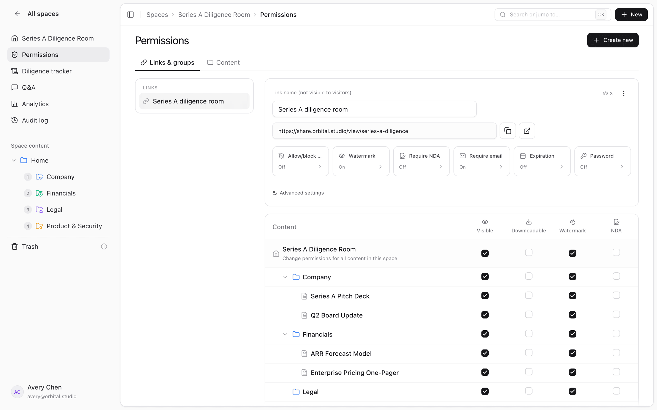Open Diligence tracker in sidebar

58,71
